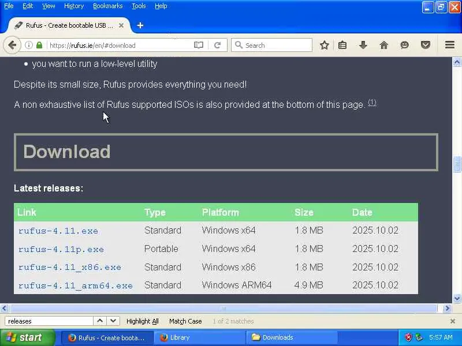The height and width of the screenshot is (346, 462).
Task: Open the Edit menu
Action: [28, 6]
